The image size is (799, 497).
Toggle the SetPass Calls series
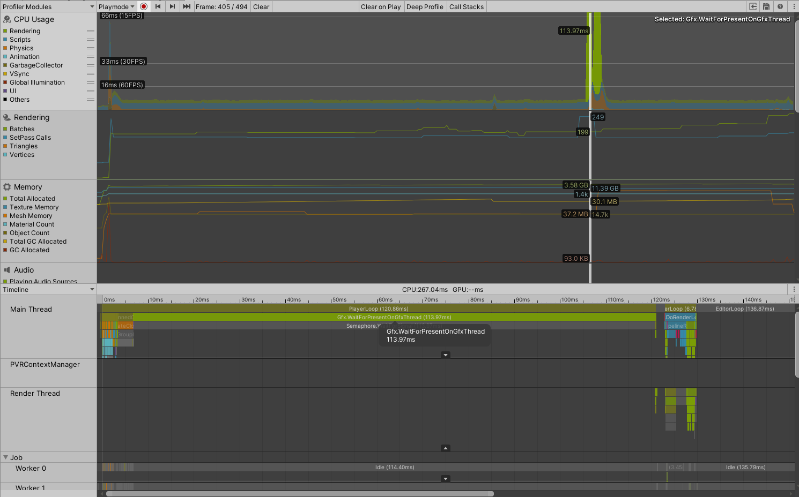click(5, 138)
